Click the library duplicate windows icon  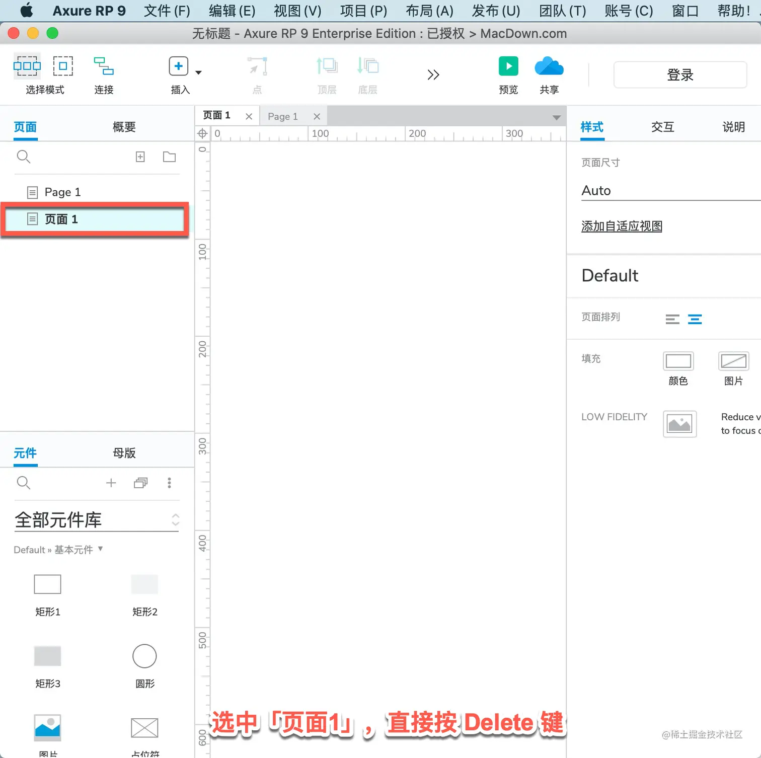pos(141,483)
